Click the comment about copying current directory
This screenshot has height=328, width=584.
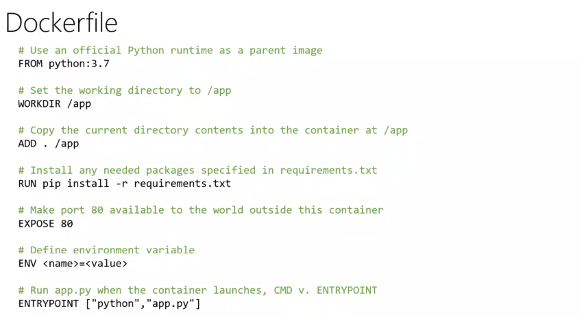pos(213,130)
